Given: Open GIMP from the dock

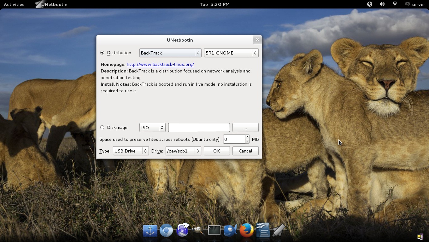Looking at the screenshot, I should pos(198,231).
